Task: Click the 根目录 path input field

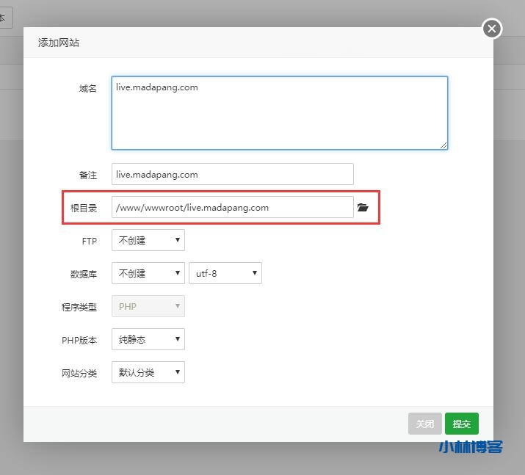Action: point(232,208)
